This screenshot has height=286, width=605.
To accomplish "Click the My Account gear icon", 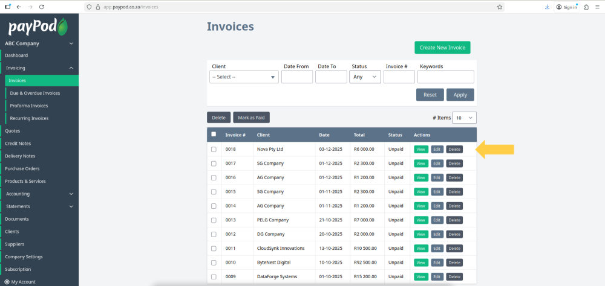I will (x=7, y=282).
